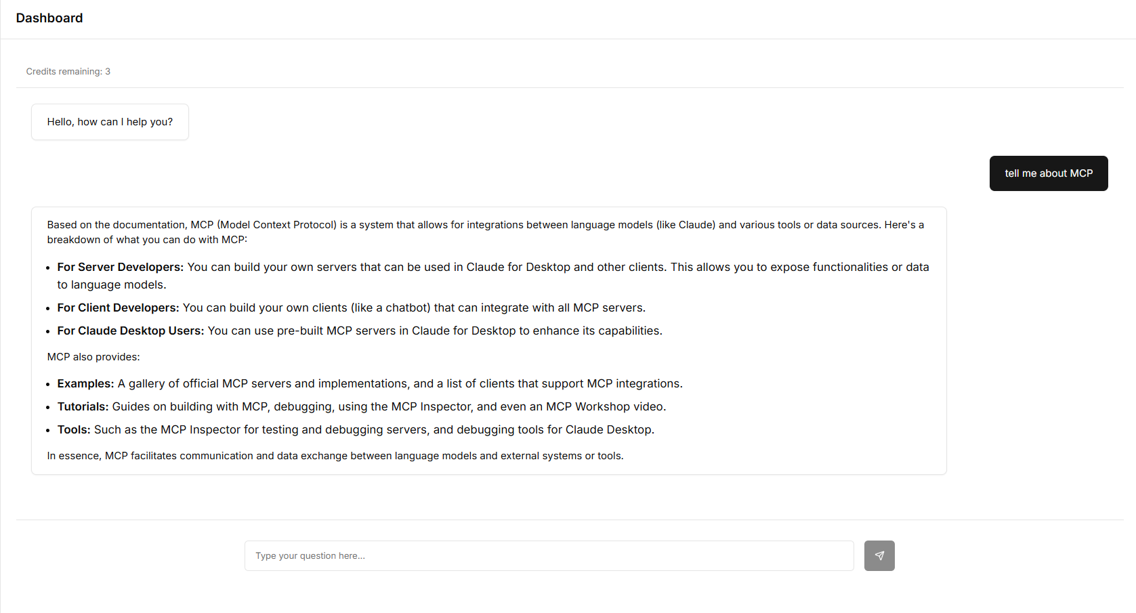Click the 'MCP also provides:' line
The image size is (1136, 613).
93,357
